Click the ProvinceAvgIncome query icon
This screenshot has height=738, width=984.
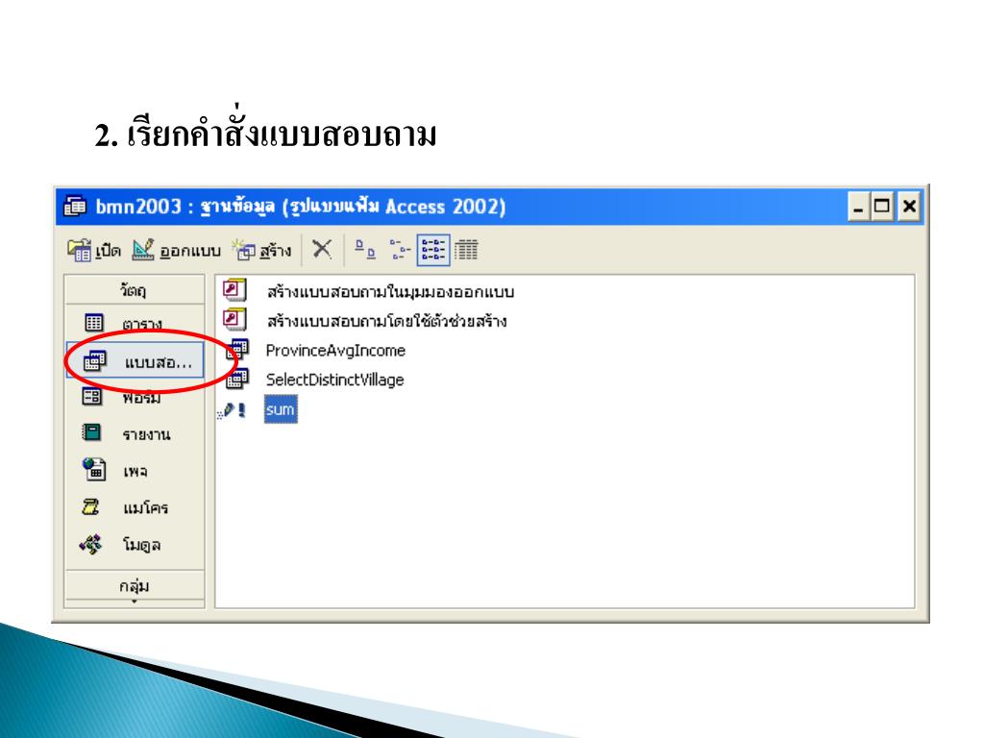coord(237,350)
